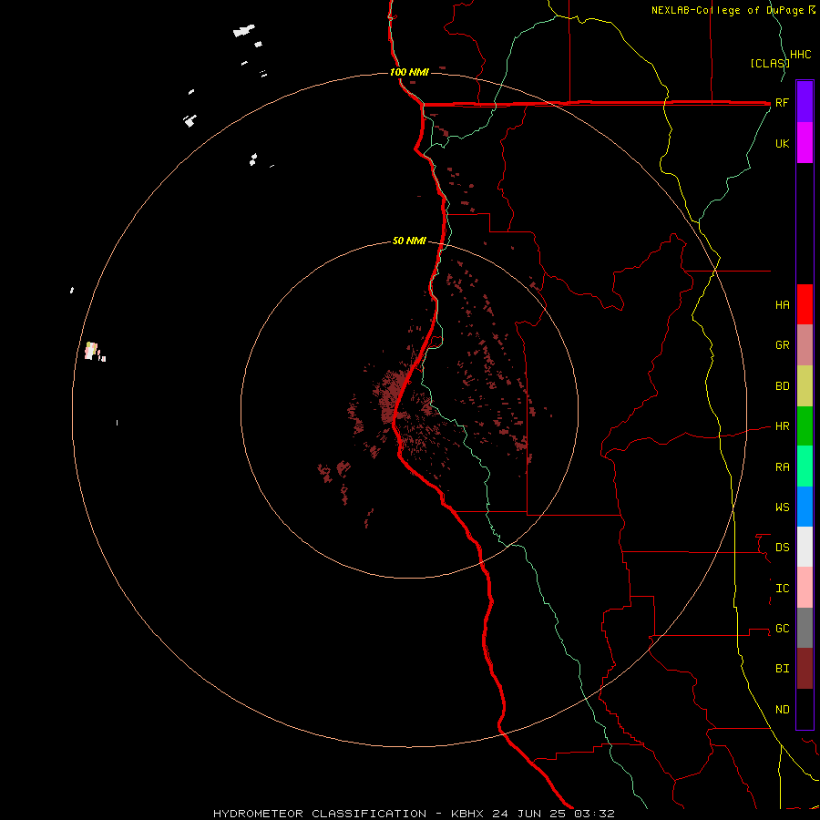The height and width of the screenshot is (820, 820).
Task: Click the DS legend label
Action: pos(783,548)
